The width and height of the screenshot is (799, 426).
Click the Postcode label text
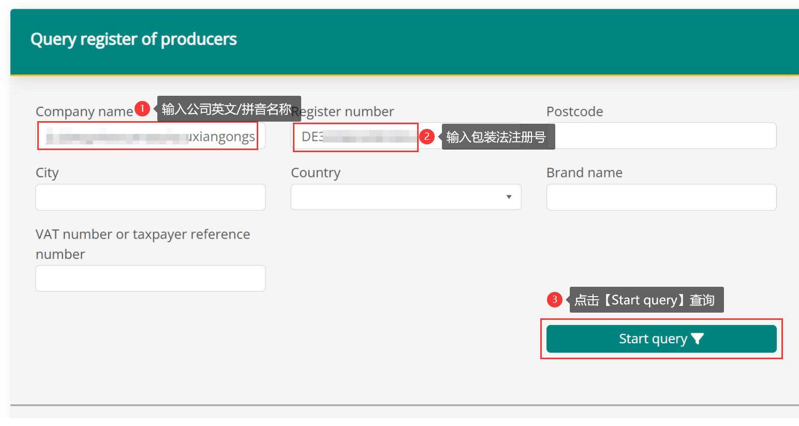point(574,112)
